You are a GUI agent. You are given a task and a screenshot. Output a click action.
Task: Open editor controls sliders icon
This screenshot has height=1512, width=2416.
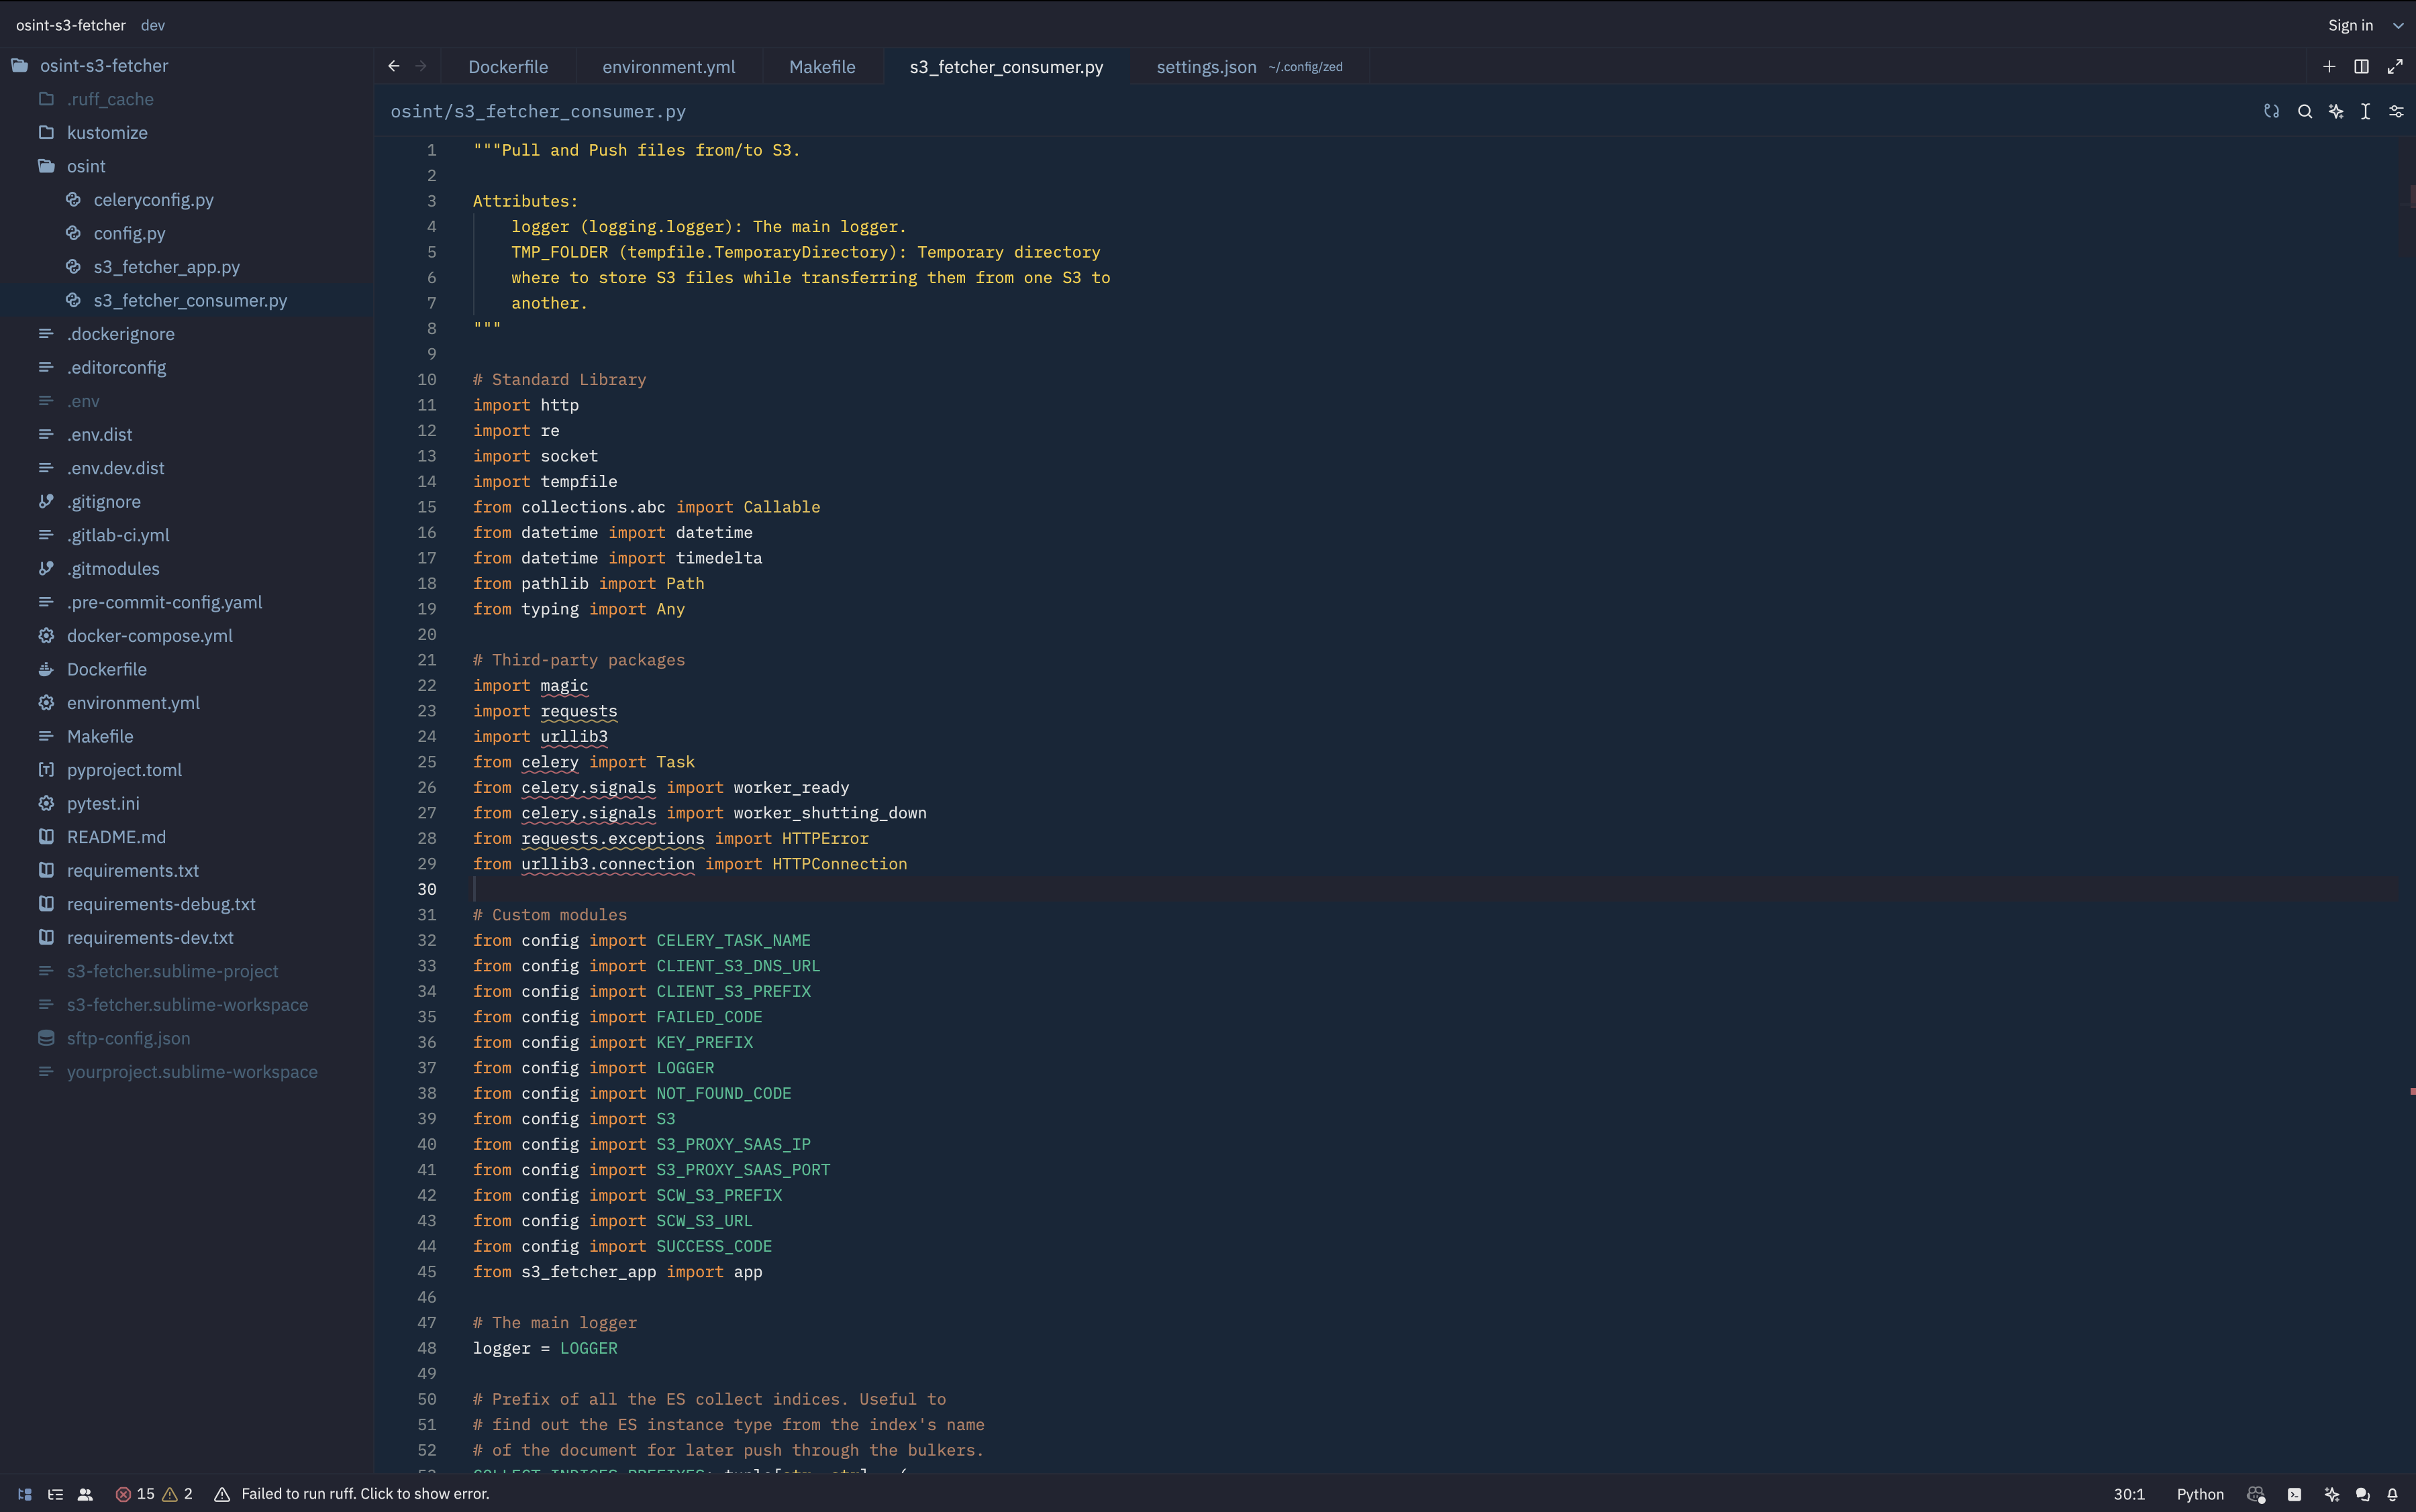click(2396, 111)
